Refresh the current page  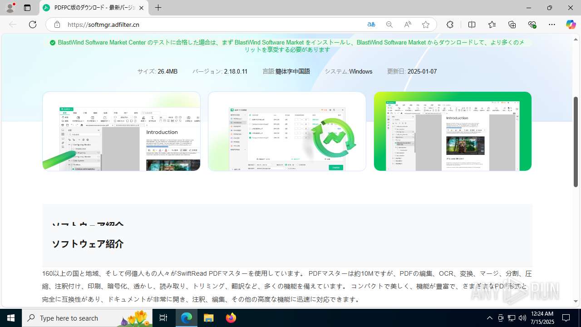point(33,25)
